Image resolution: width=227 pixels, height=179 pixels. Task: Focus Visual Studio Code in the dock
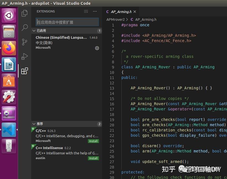pos(9,130)
